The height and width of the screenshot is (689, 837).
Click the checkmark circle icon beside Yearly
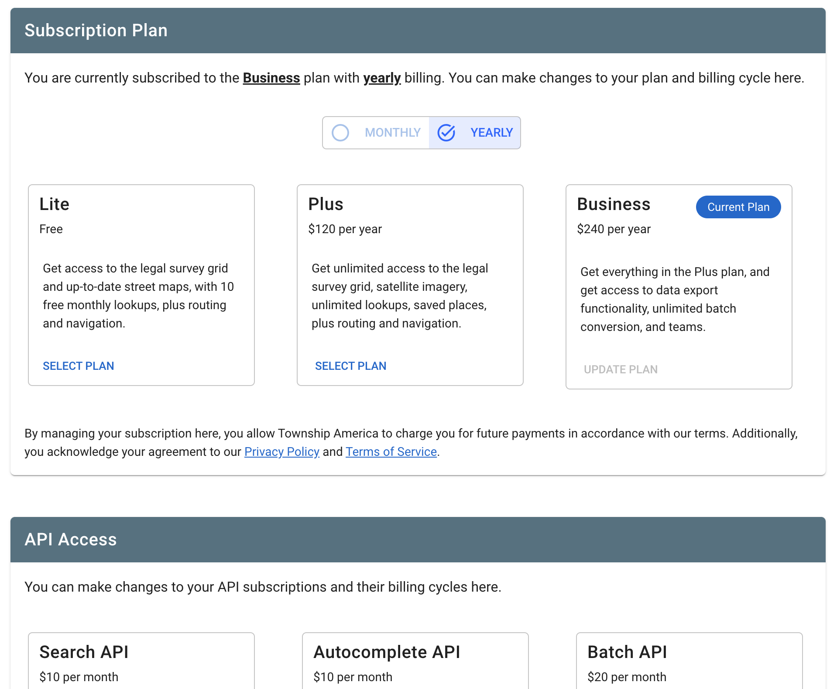coord(446,133)
